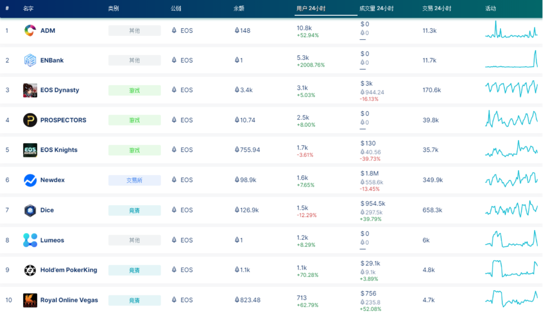Open the EOS Knights dapp link

59,150
